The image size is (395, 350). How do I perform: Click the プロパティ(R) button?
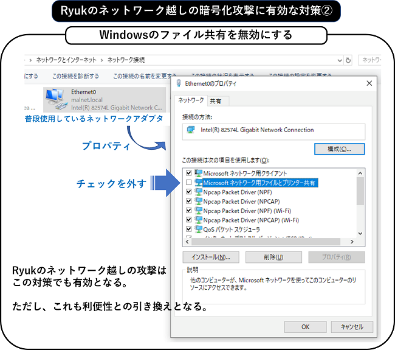[337, 257]
